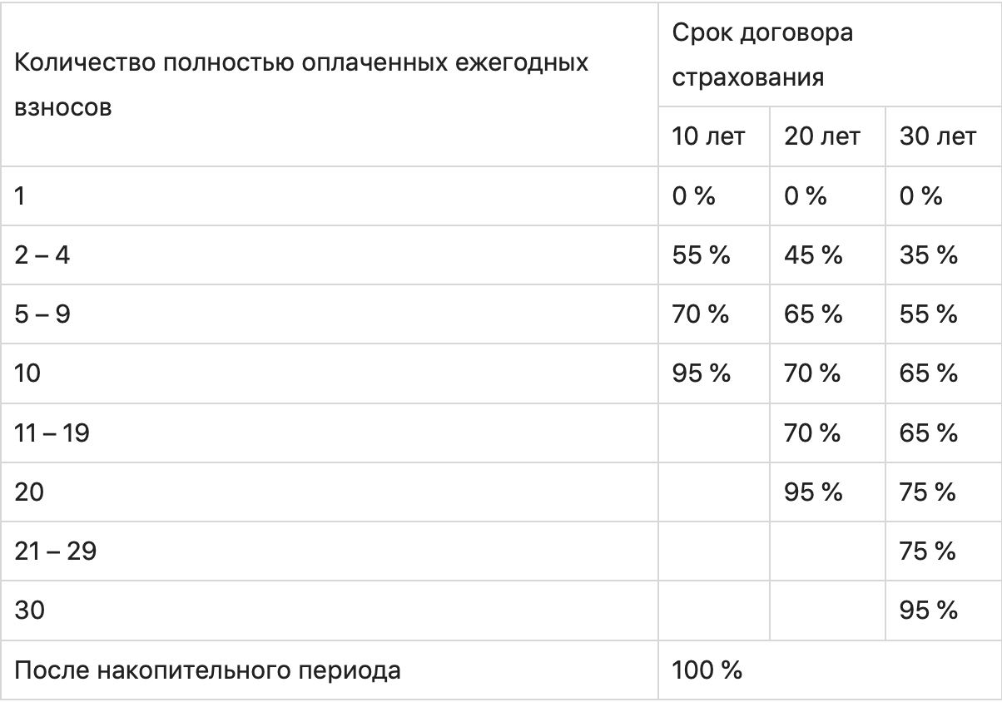Select the "20 лет" column header
1002x702 pixels.
pyautogui.click(x=822, y=136)
